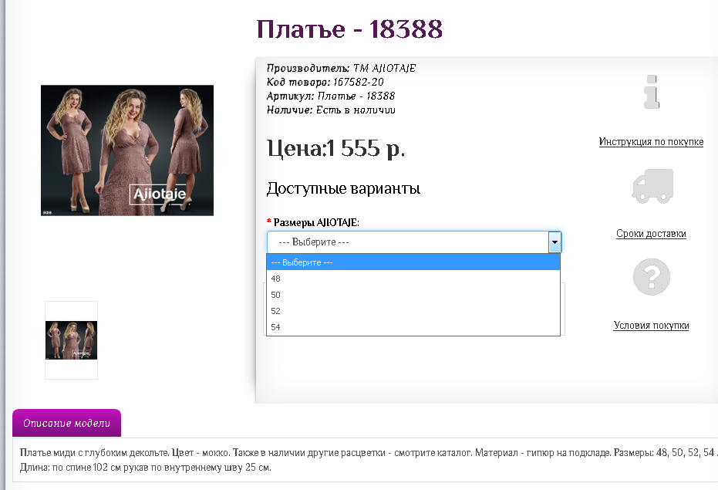Choose size 48 from the list

(413, 279)
